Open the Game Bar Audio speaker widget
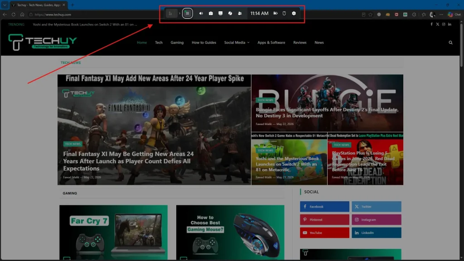Screen dimensions: 464x261 tap(201, 13)
